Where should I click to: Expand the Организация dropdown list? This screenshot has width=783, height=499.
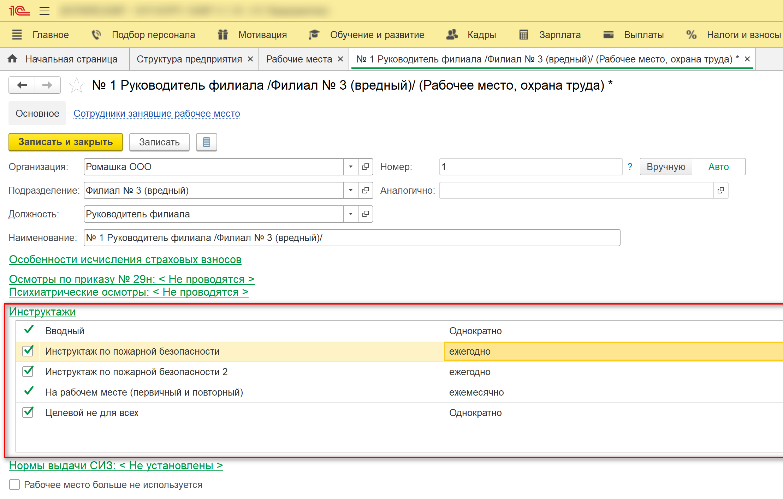[350, 167]
